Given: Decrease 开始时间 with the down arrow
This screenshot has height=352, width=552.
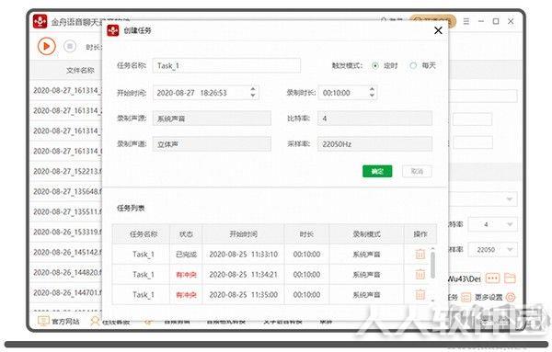Looking at the screenshot, I should pyautogui.click(x=253, y=96).
